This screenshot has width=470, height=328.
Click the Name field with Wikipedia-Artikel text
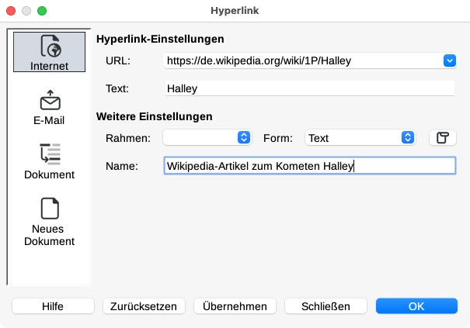click(310, 165)
